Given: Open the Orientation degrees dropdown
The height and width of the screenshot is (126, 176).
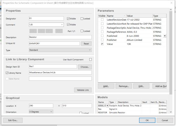Looking at the screenshot, I should tap(51, 112).
